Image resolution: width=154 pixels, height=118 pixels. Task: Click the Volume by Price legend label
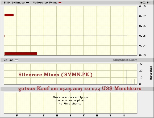[x=45, y=3]
